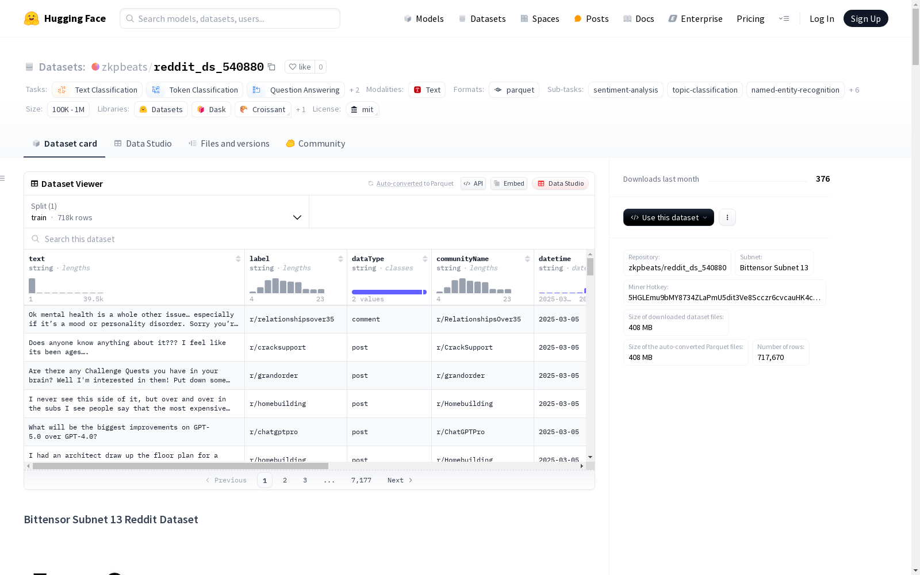Expand the Split train dropdown
920x575 pixels.
pos(166,212)
